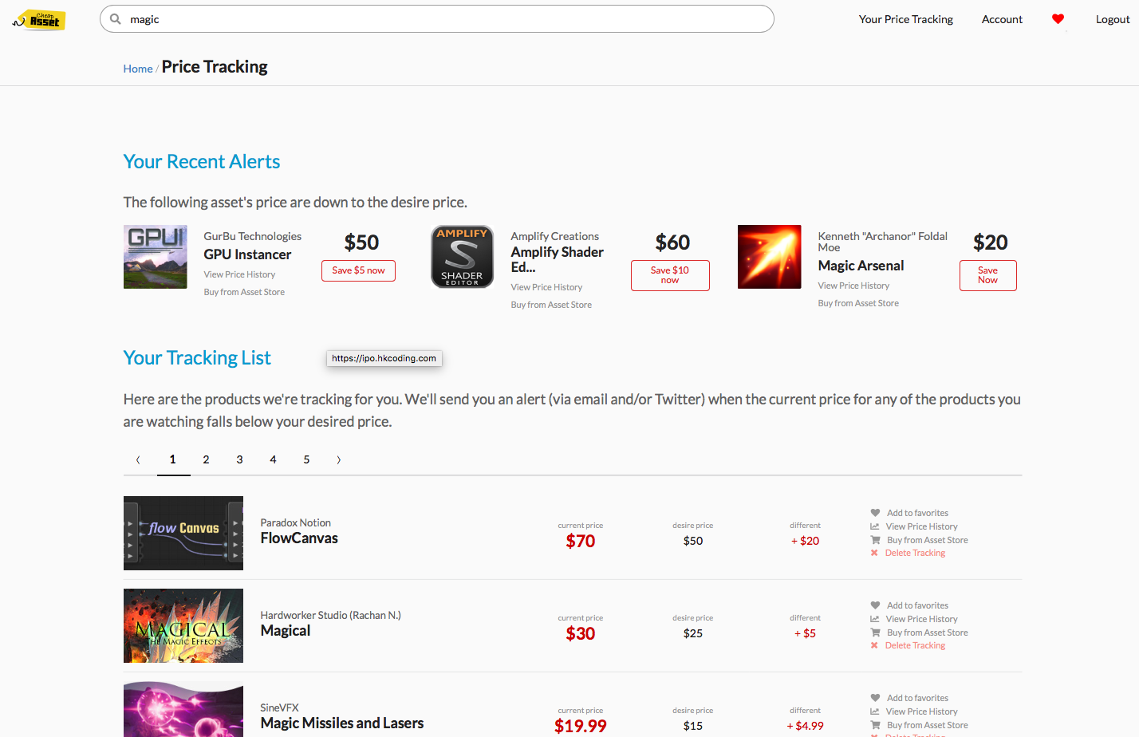This screenshot has width=1139, height=737.
Task: Click 'Save $5 now' button for GPU Instancer
Action: pyautogui.click(x=358, y=270)
